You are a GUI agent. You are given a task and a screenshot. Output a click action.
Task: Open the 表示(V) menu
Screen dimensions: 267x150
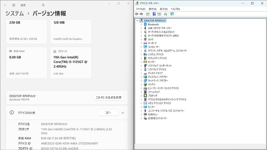(164, 9)
